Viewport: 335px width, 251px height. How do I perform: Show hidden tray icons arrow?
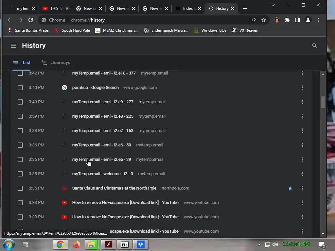click(259, 244)
